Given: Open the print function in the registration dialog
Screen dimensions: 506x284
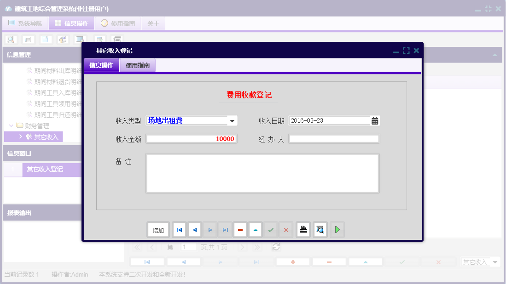Looking at the screenshot, I should tap(303, 229).
